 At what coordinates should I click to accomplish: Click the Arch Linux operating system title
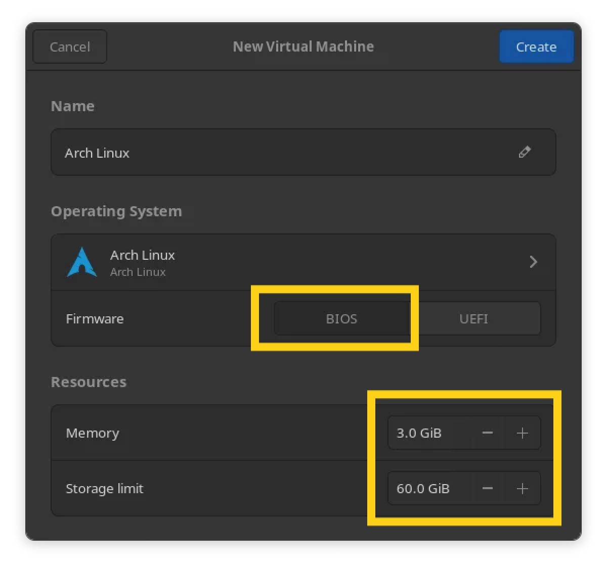(143, 255)
